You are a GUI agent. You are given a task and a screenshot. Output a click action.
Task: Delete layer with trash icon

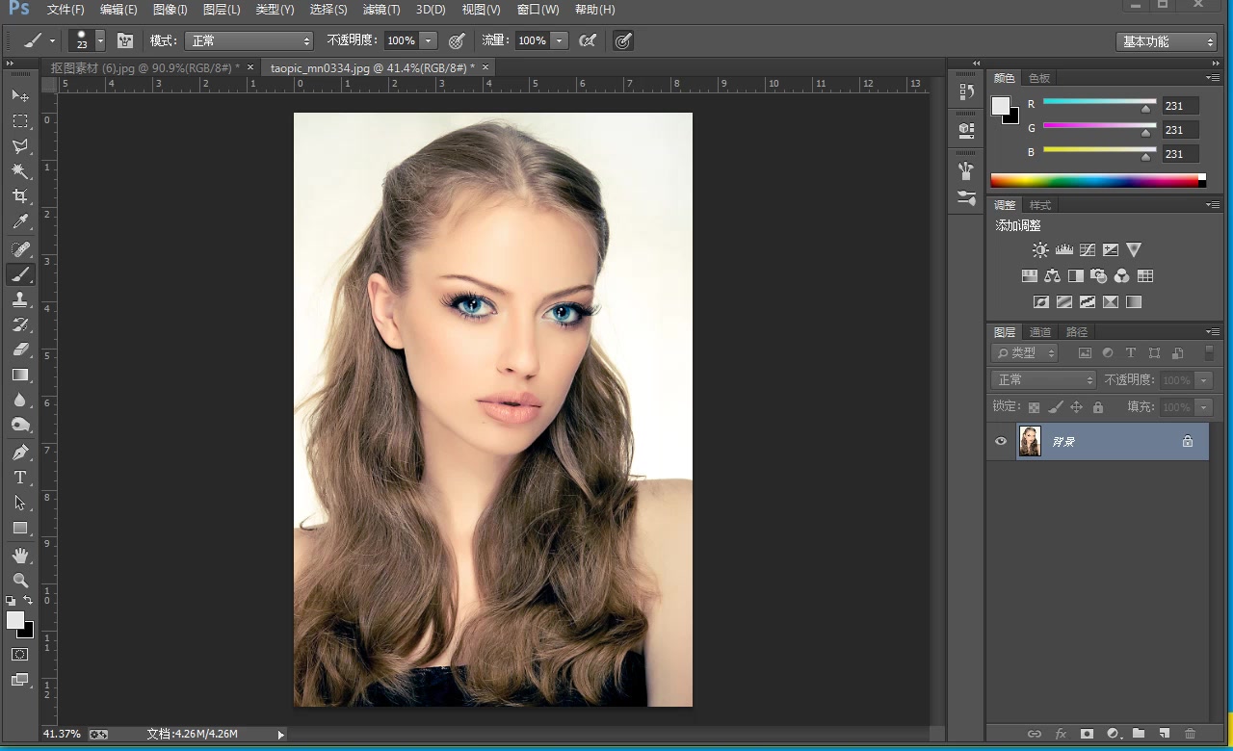1190,734
